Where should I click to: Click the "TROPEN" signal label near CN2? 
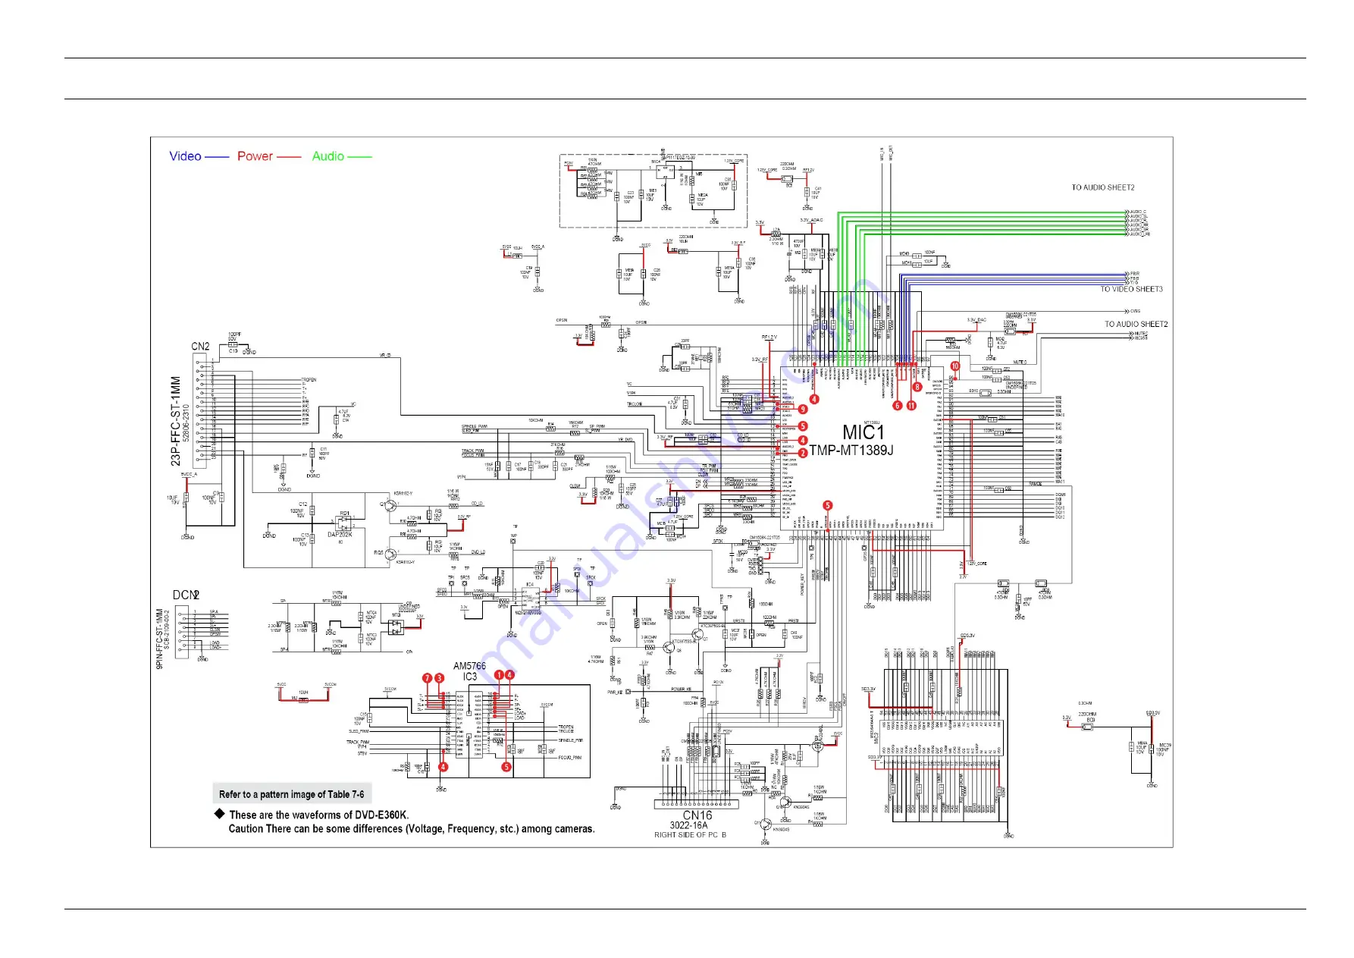pos(309,380)
